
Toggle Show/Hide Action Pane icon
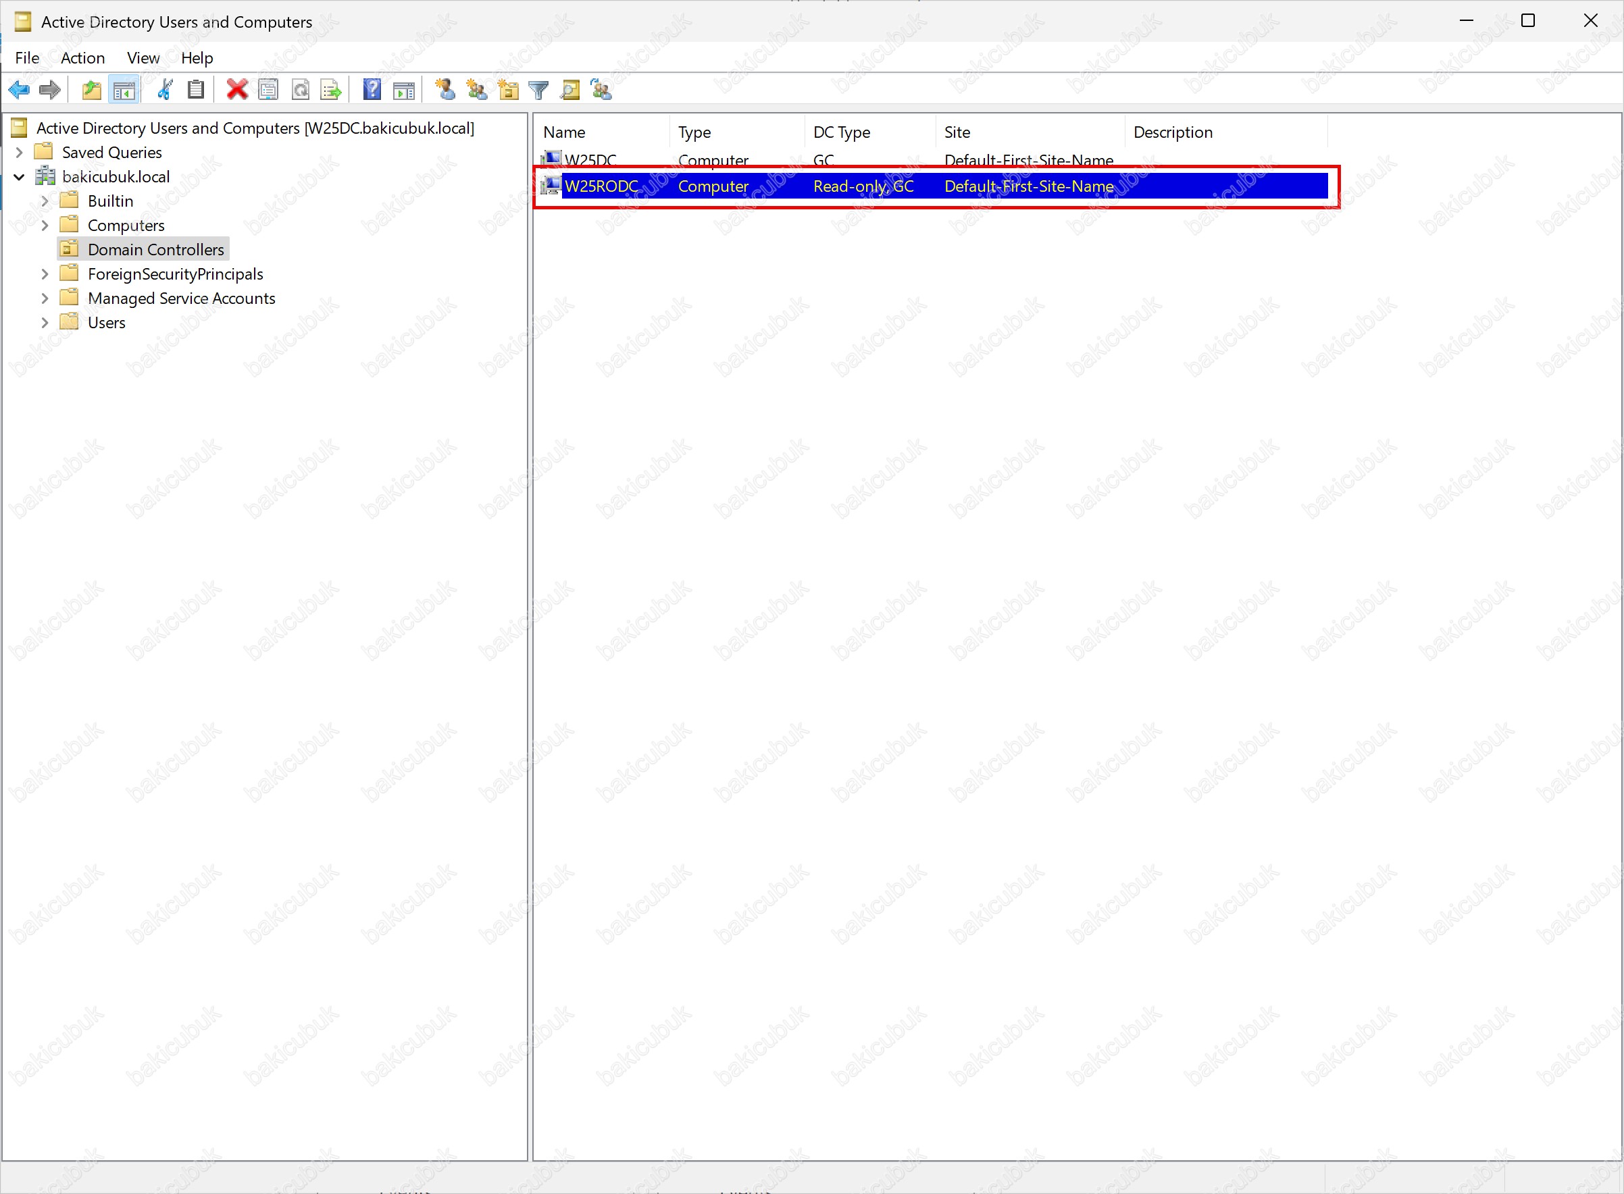pyautogui.click(x=403, y=90)
